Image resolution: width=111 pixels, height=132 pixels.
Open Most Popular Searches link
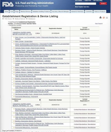(x=82, y=7)
